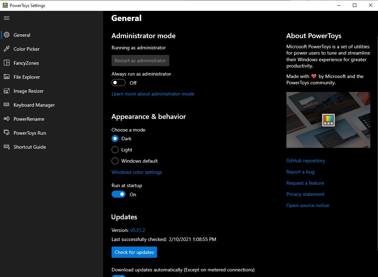Open the Open-source notice link

(x=308, y=205)
